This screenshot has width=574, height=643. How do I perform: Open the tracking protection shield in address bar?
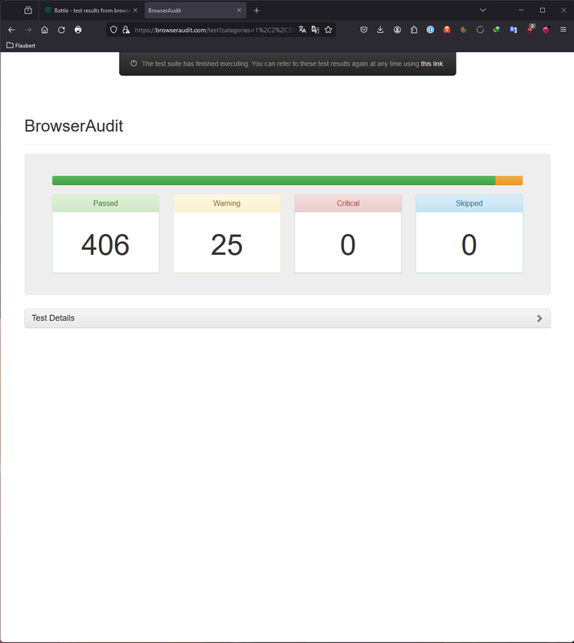pyautogui.click(x=113, y=30)
